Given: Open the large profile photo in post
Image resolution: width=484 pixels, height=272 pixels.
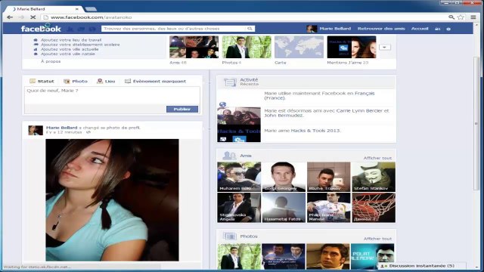Looking at the screenshot, I should click(112, 200).
